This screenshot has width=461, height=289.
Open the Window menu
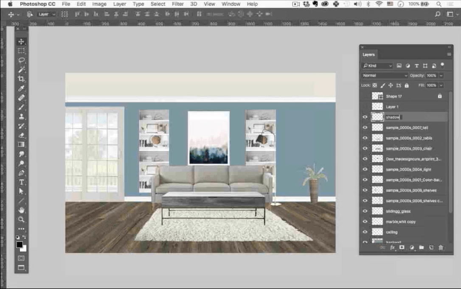[x=231, y=4]
